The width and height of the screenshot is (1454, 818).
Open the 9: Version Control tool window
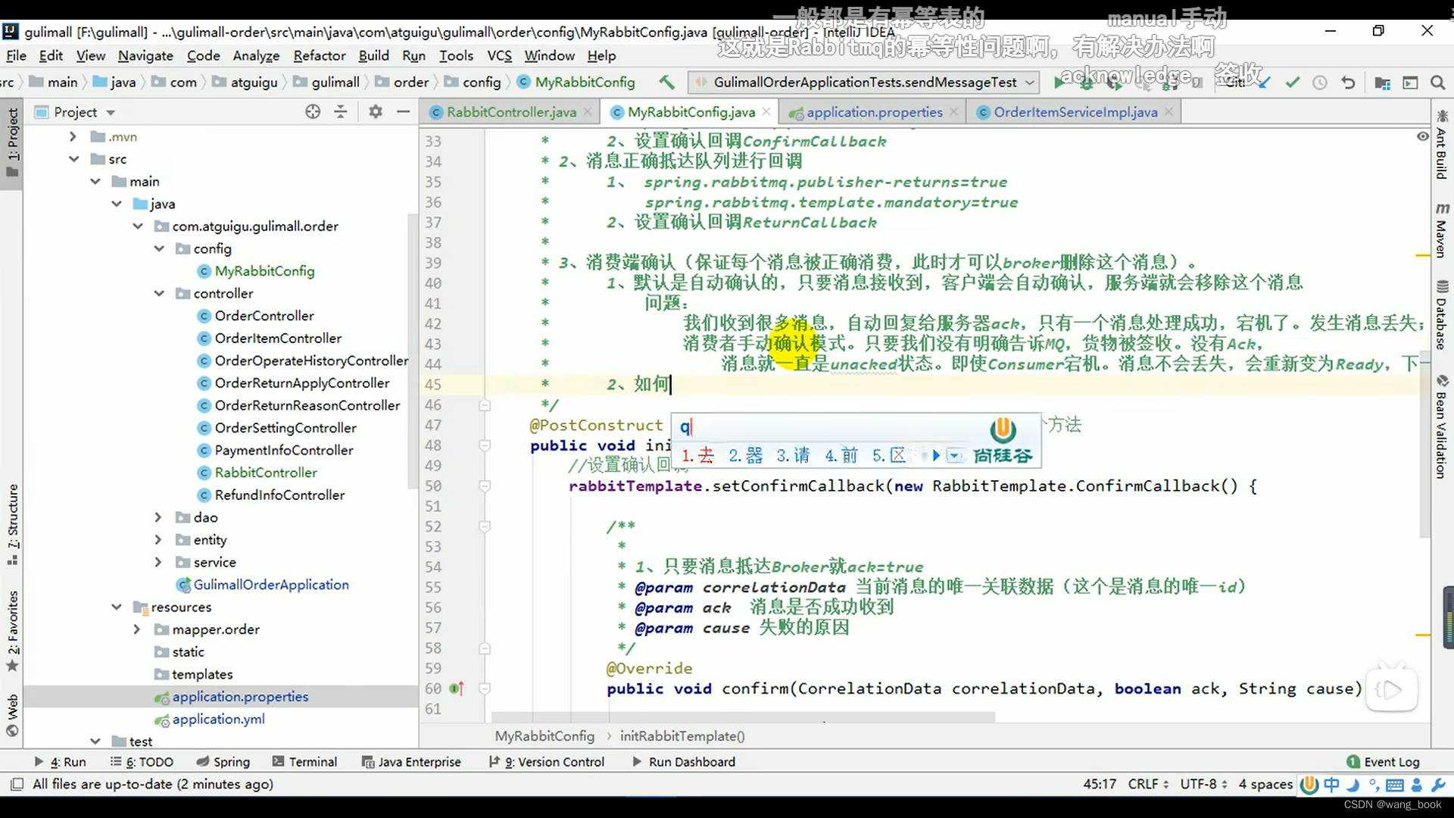click(547, 762)
